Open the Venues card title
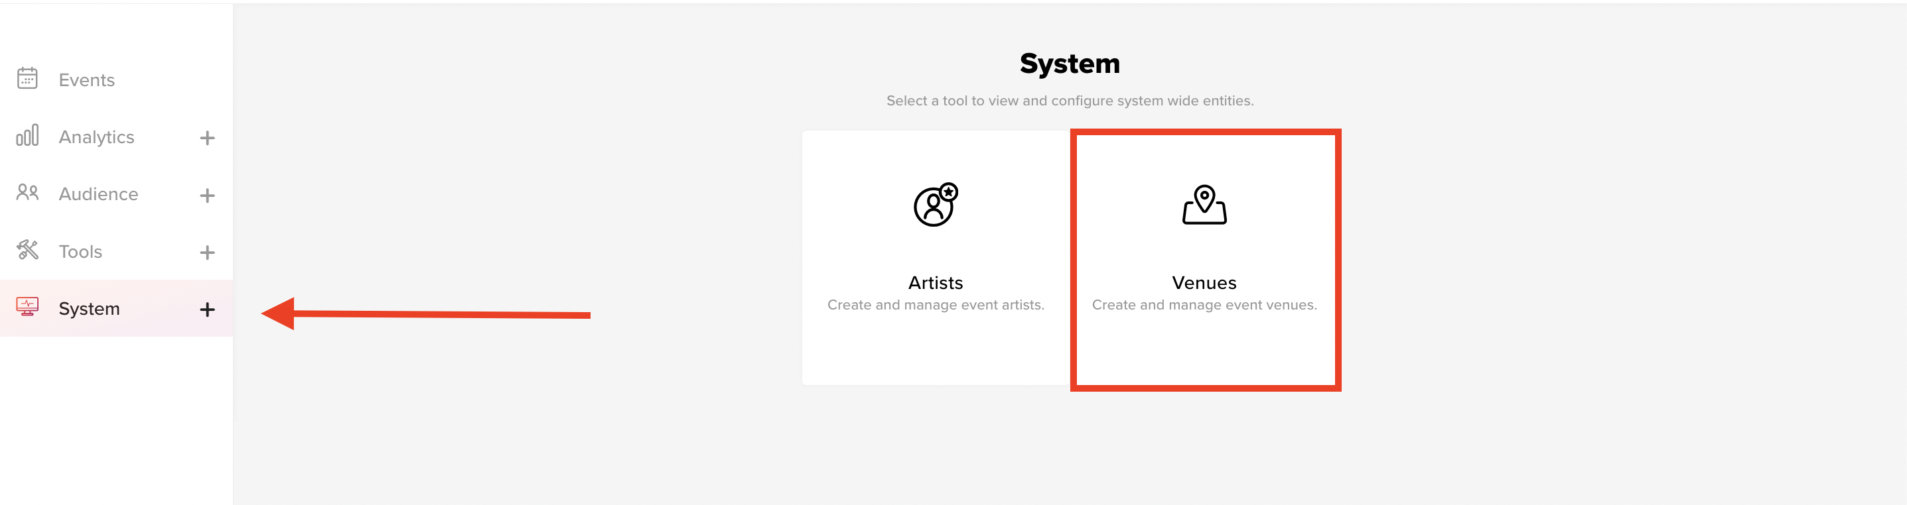The height and width of the screenshot is (505, 1907). pyautogui.click(x=1204, y=282)
